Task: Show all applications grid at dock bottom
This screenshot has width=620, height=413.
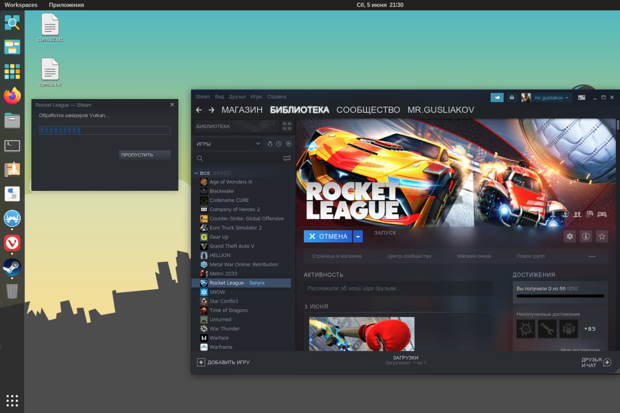Action: (x=12, y=400)
